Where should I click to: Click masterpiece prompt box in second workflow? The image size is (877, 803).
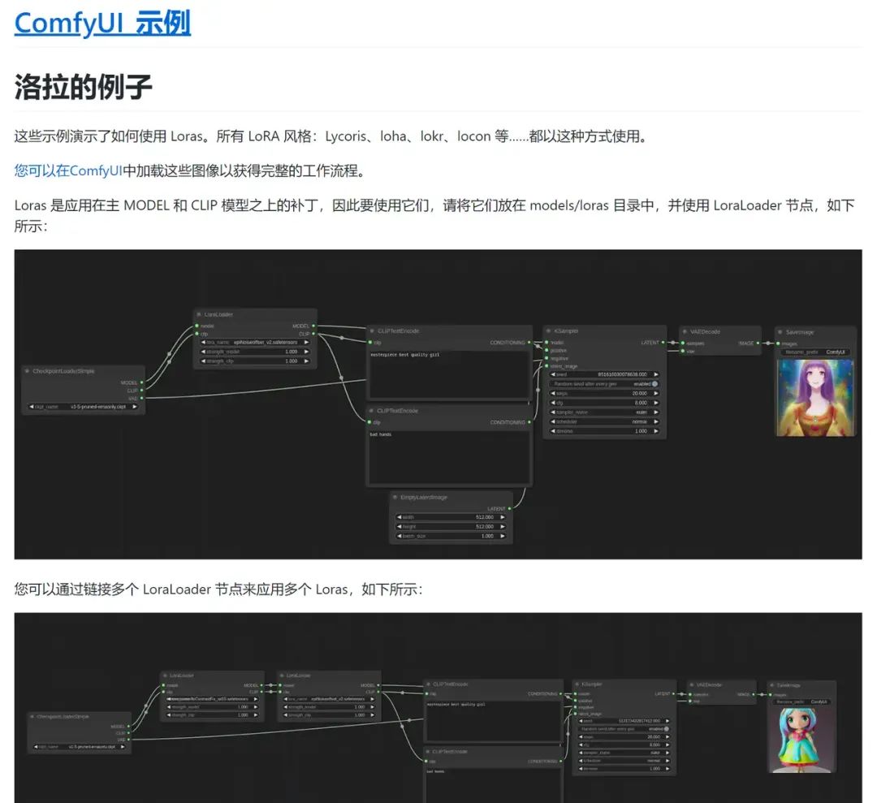pyautogui.click(x=492, y=721)
